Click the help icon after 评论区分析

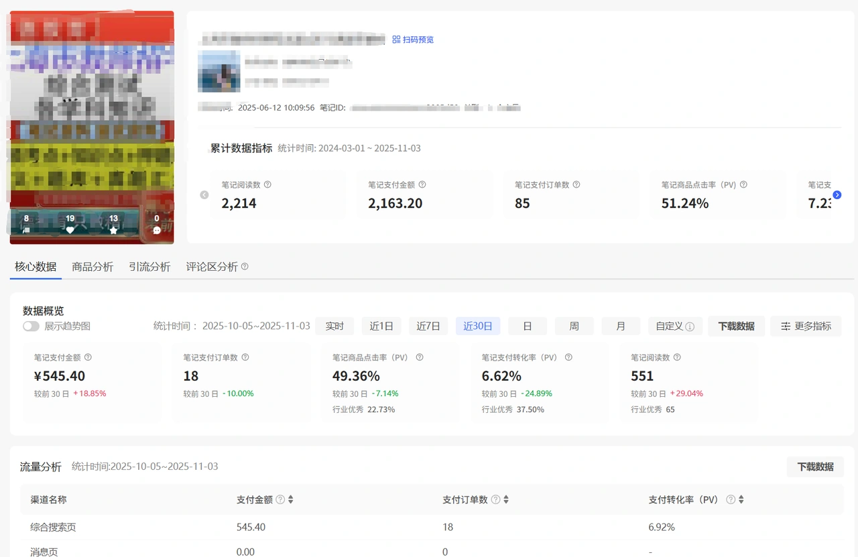(245, 266)
